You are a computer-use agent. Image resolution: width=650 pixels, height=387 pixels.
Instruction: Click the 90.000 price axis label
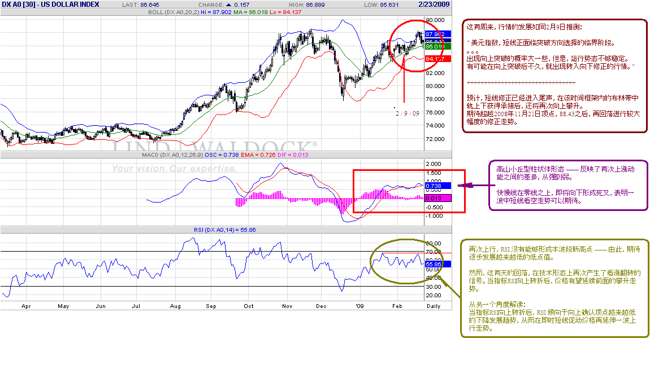[435, 20]
